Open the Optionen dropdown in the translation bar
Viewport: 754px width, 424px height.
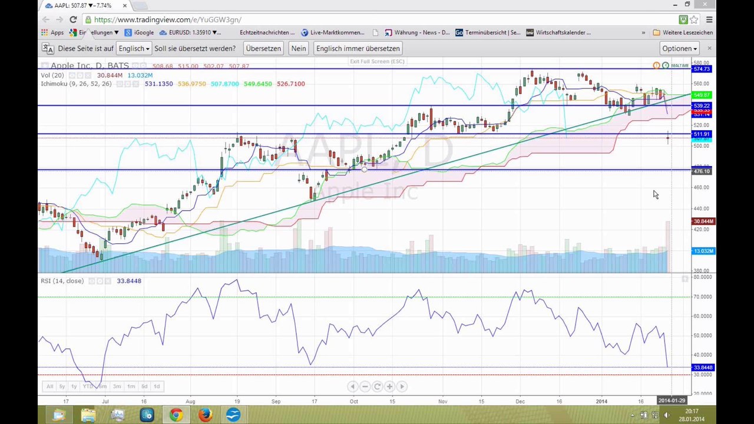pyautogui.click(x=680, y=48)
